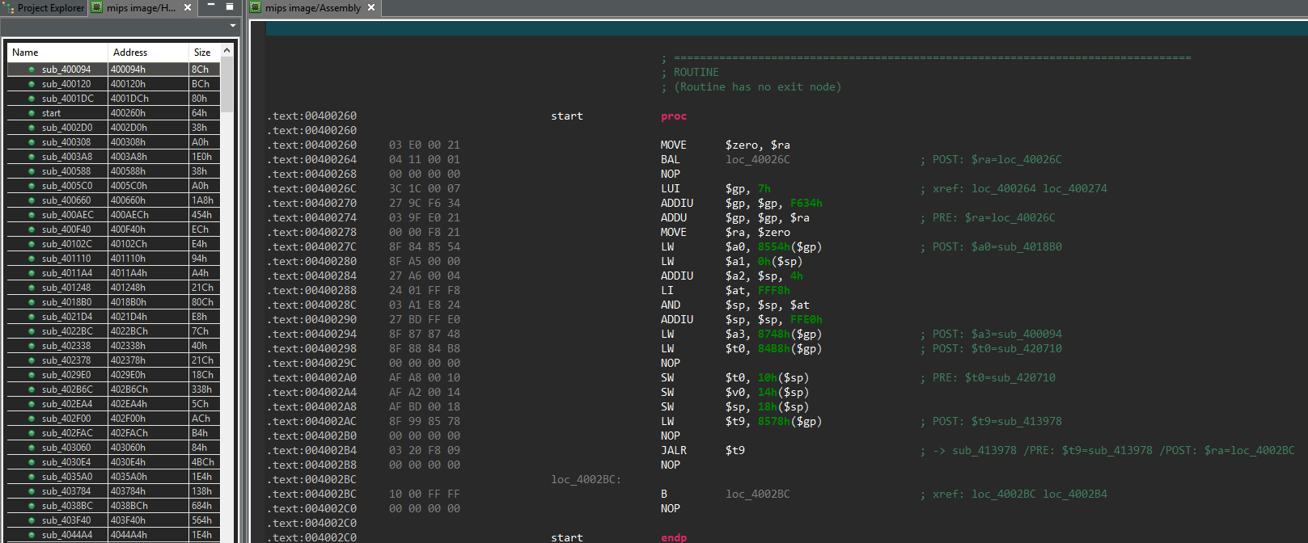
Task: Click the size cell 564h for sub_403F40
Action: tap(204, 520)
